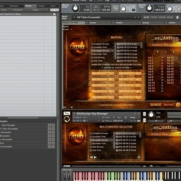Open the MIDI Ch 1 dropdown

pos(99,121)
